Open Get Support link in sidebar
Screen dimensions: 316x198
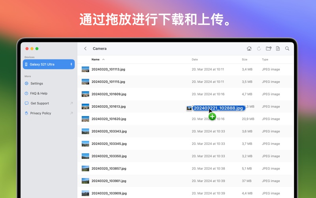(40, 103)
